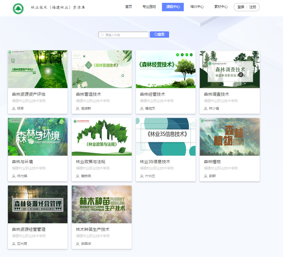Image resolution: width=283 pixels, height=257 pixels.
Task: Open the 素材中心 navigation tab
Action: 221,7
